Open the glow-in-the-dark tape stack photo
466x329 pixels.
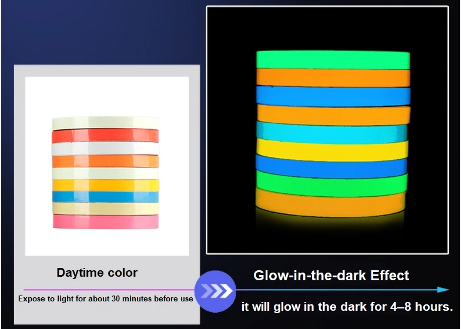tap(327, 130)
